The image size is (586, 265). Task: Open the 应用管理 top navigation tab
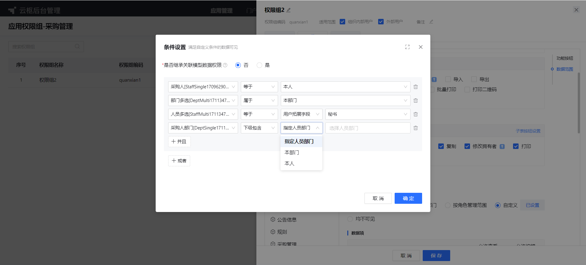(222, 11)
